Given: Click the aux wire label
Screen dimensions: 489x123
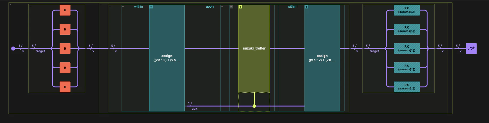Looking at the screenshot, I should click(195, 109).
